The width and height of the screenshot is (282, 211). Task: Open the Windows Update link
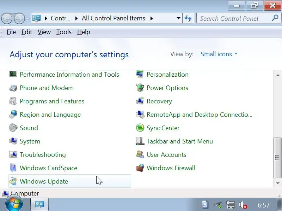(44, 181)
